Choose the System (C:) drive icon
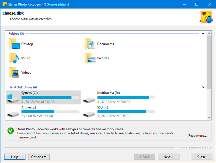 [x=13, y=99]
